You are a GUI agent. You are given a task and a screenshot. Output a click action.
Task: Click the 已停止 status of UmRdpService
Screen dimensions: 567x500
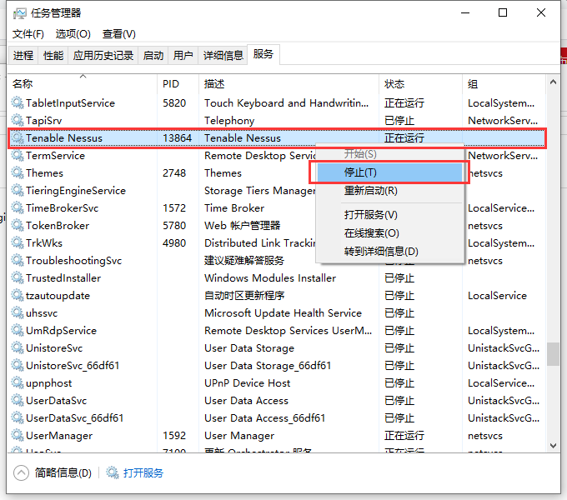coord(399,331)
